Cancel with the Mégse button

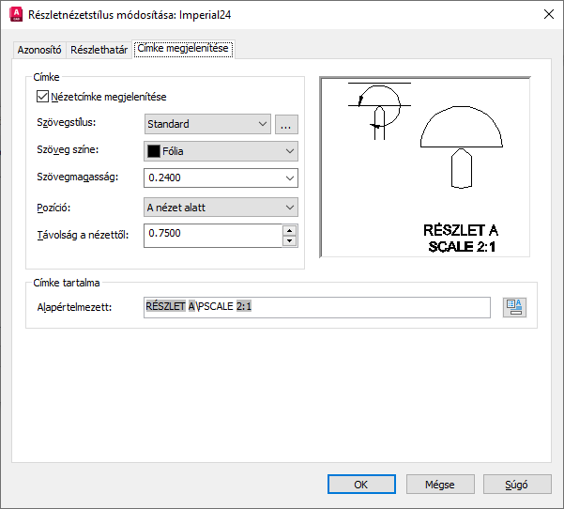click(x=440, y=485)
